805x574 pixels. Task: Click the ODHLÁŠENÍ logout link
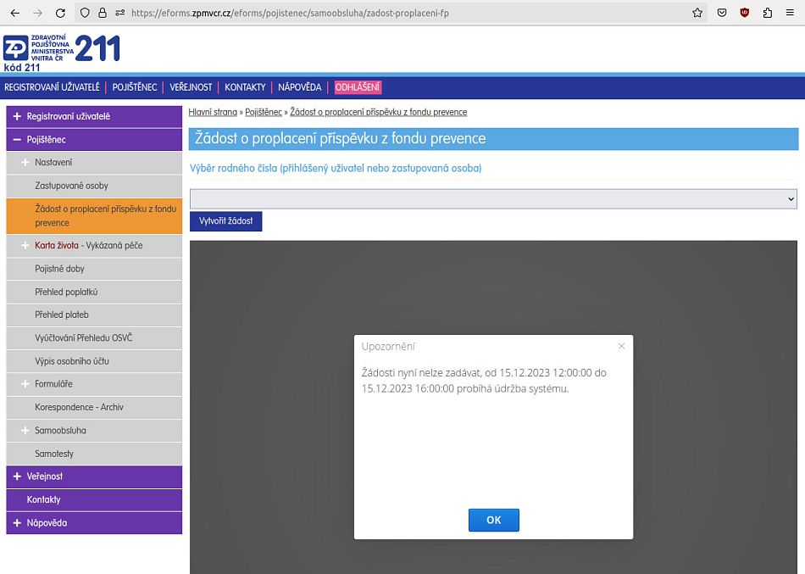(x=358, y=87)
